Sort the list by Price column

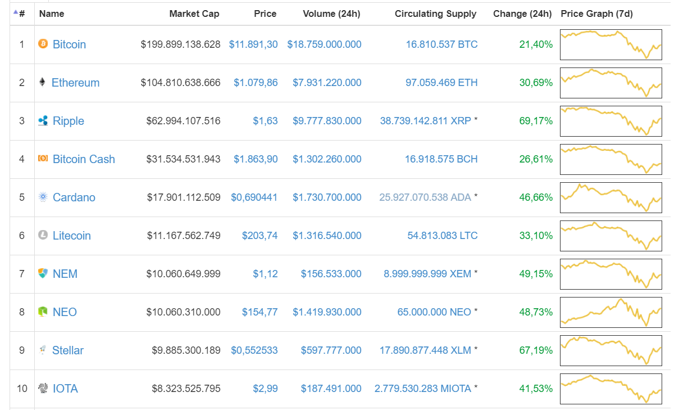tap(265, 13)
